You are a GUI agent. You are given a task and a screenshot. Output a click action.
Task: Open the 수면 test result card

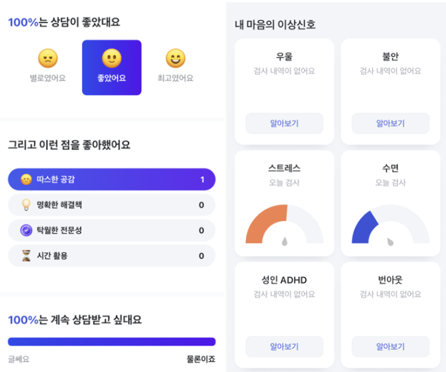click(390, 203)
